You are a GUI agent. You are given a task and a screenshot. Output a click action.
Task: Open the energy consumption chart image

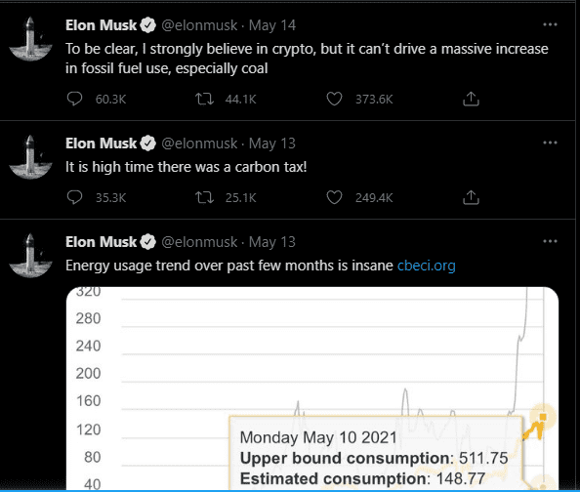(312, 389)
